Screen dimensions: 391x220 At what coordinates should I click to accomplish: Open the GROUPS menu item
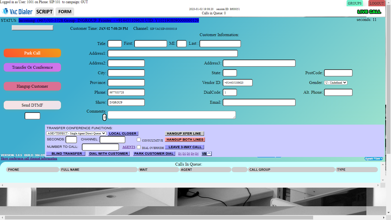pos(355,3)
